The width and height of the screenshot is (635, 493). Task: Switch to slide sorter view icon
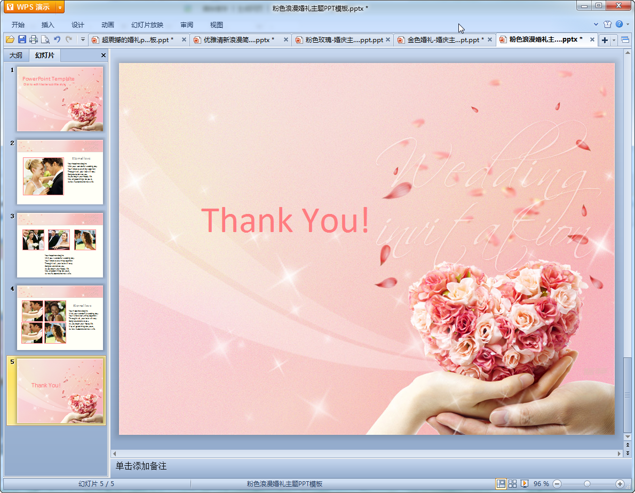tap(512, 484)
